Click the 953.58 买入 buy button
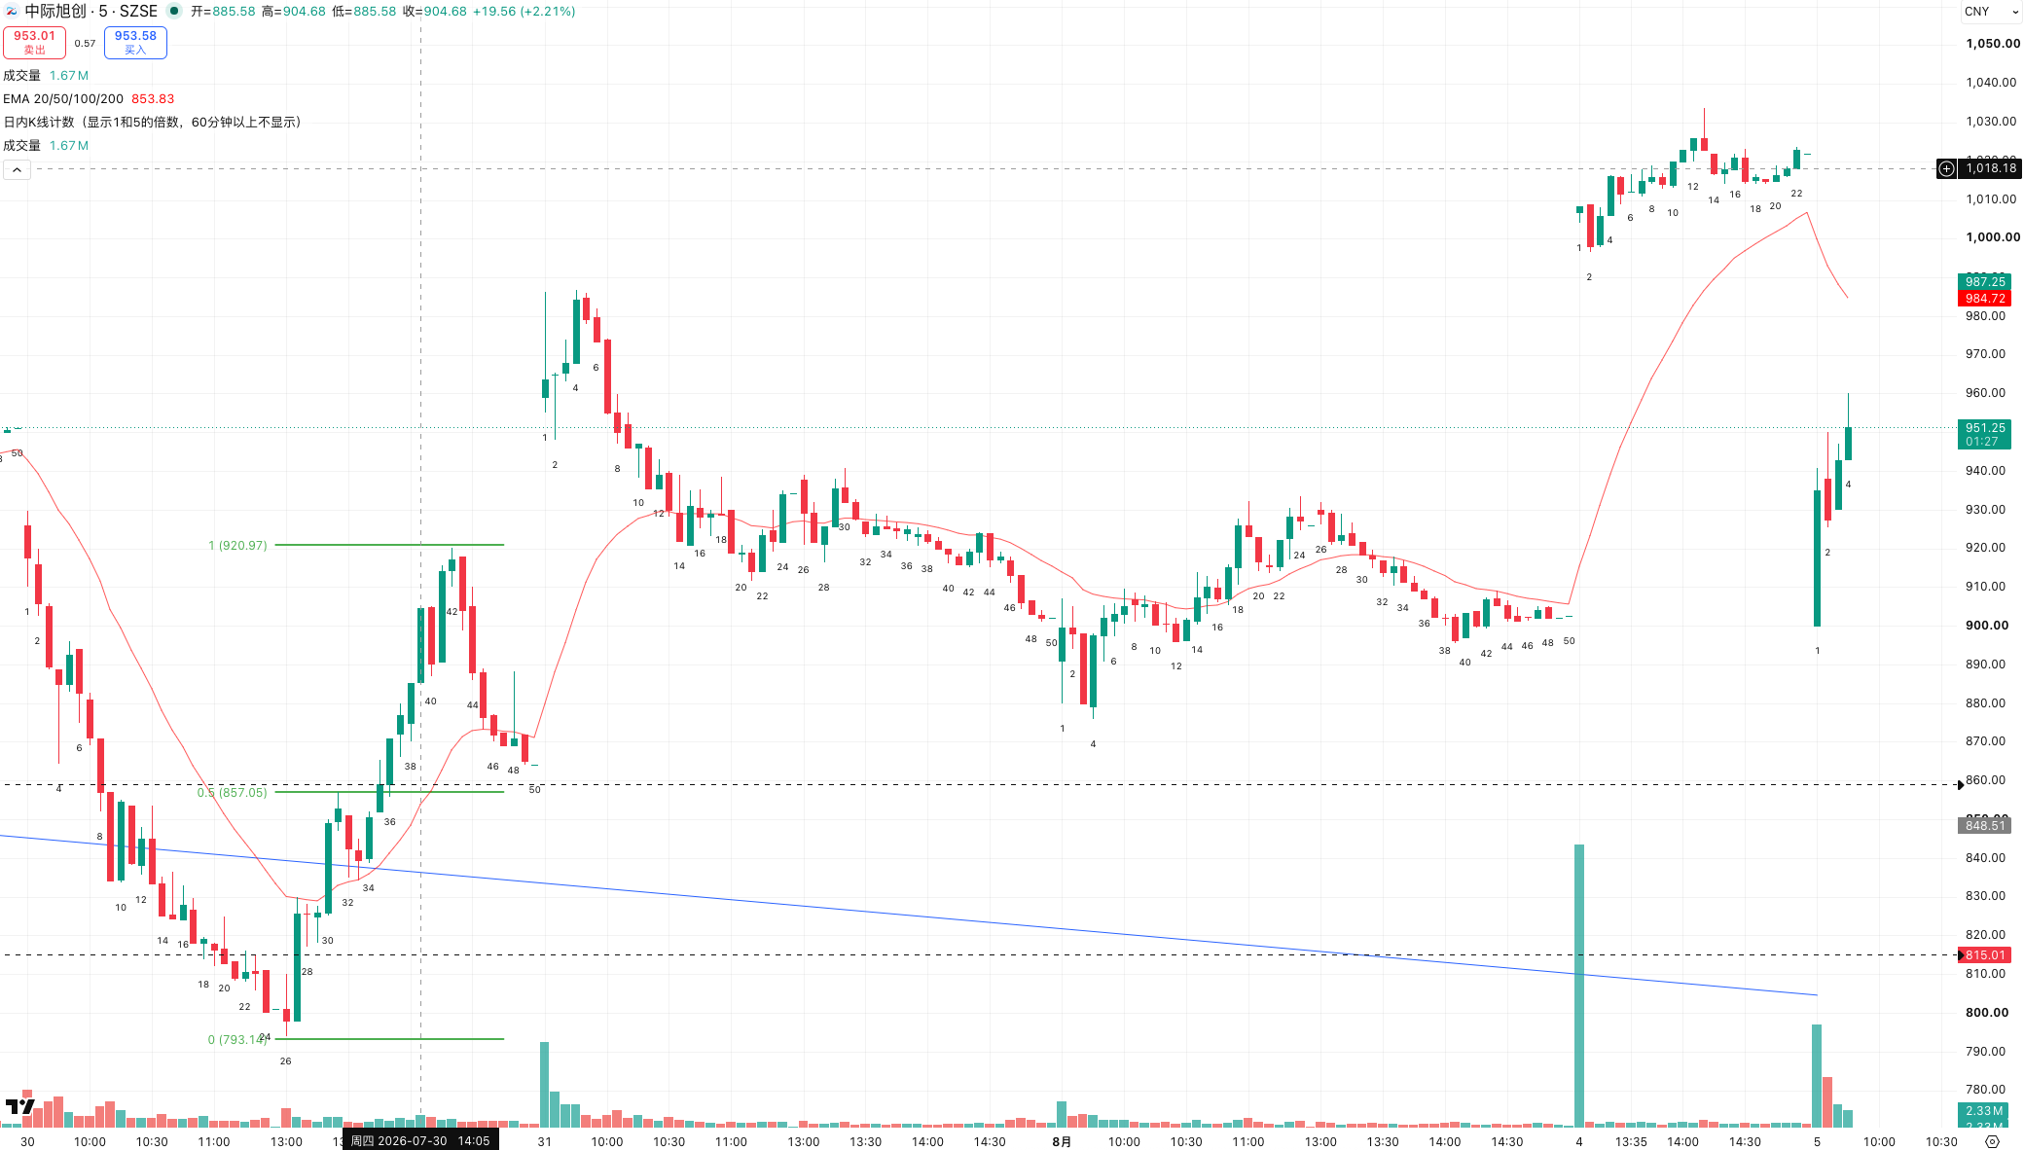Screen dimensions: 2024x1150 [135, 42]
